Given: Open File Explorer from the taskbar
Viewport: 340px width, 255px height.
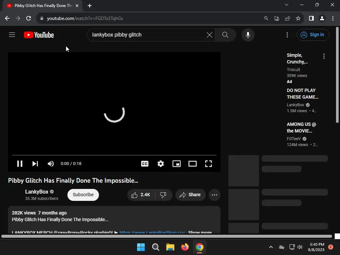Looking at the screenshot, I should [x=170, y=247].
